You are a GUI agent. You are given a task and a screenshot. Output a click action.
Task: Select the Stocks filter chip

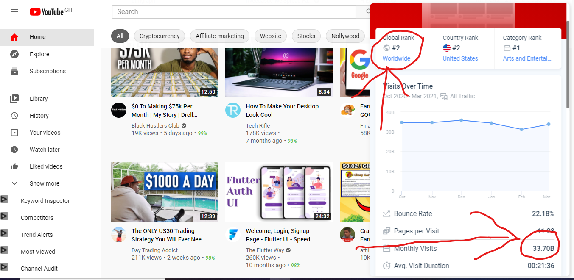pos(306,36)
